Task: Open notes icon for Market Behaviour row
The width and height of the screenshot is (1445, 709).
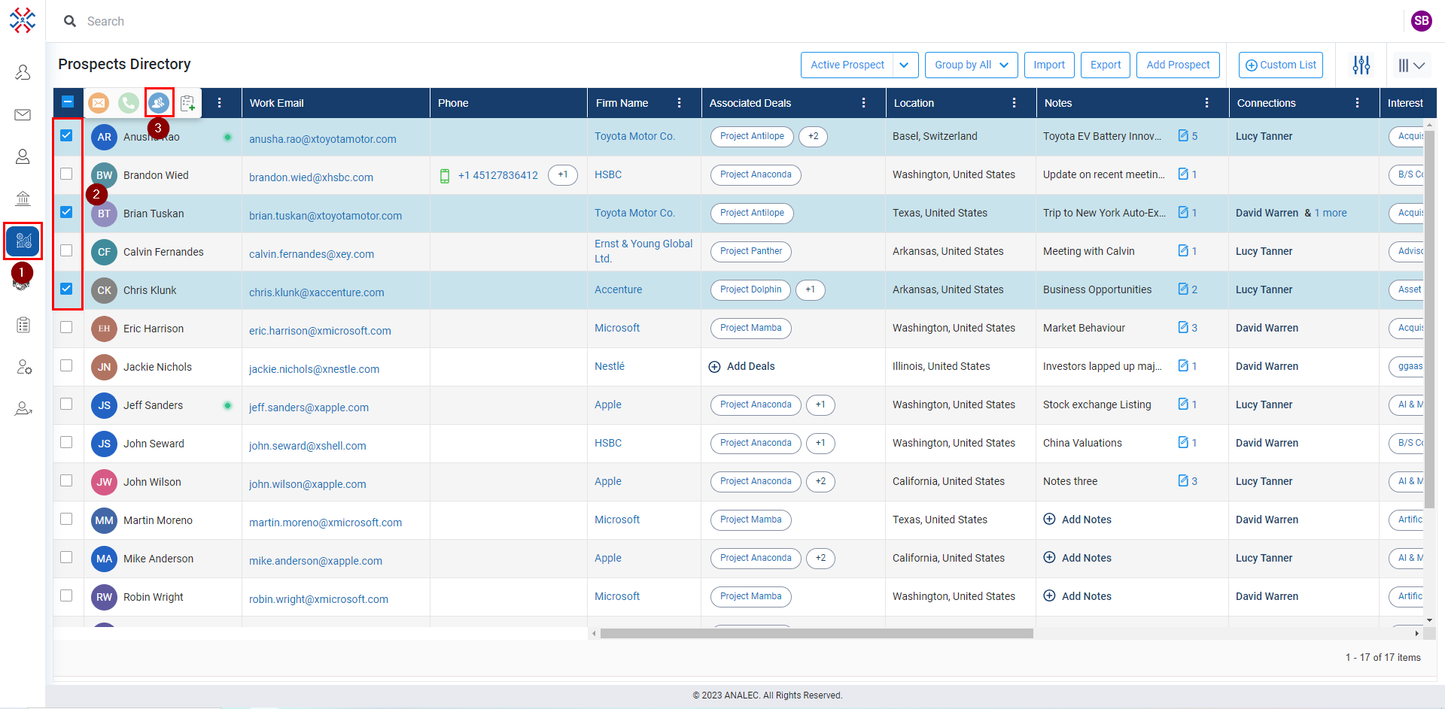Action: tap(1184, 328)
